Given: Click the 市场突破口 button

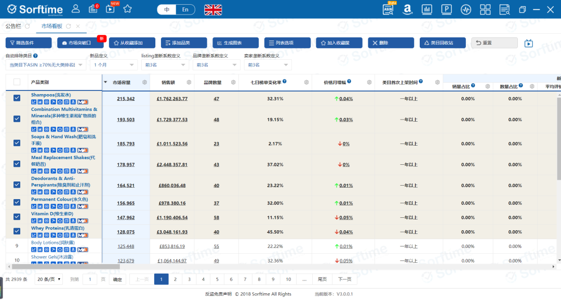Looking at the screenshot, I should 80,43.
